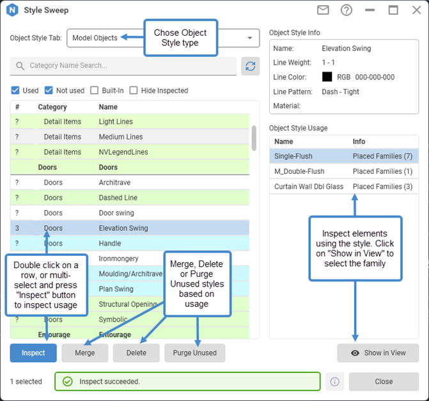429x401 pixels.
Task: Select Curtain Wall Dbl Glass usage row
Action: (x=344, y=186)
